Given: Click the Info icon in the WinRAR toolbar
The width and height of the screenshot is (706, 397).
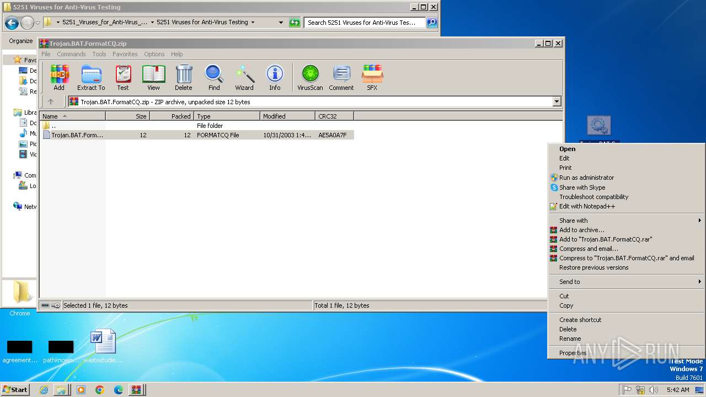Looking at the screenshot, I should click(x=275, y=77).
